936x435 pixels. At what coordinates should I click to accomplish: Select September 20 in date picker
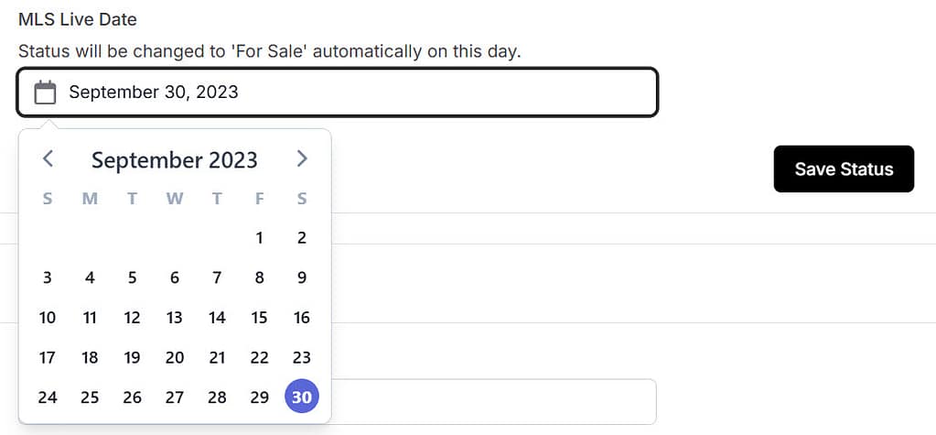tap(175, 357)
